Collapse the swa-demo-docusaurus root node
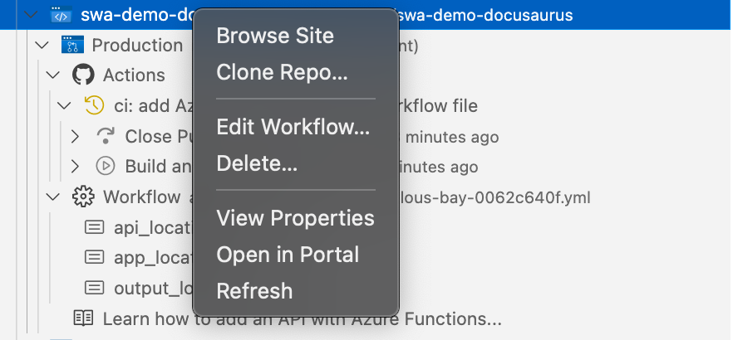The height and width of the screenshot is (340, 733). tap(31, 15)
